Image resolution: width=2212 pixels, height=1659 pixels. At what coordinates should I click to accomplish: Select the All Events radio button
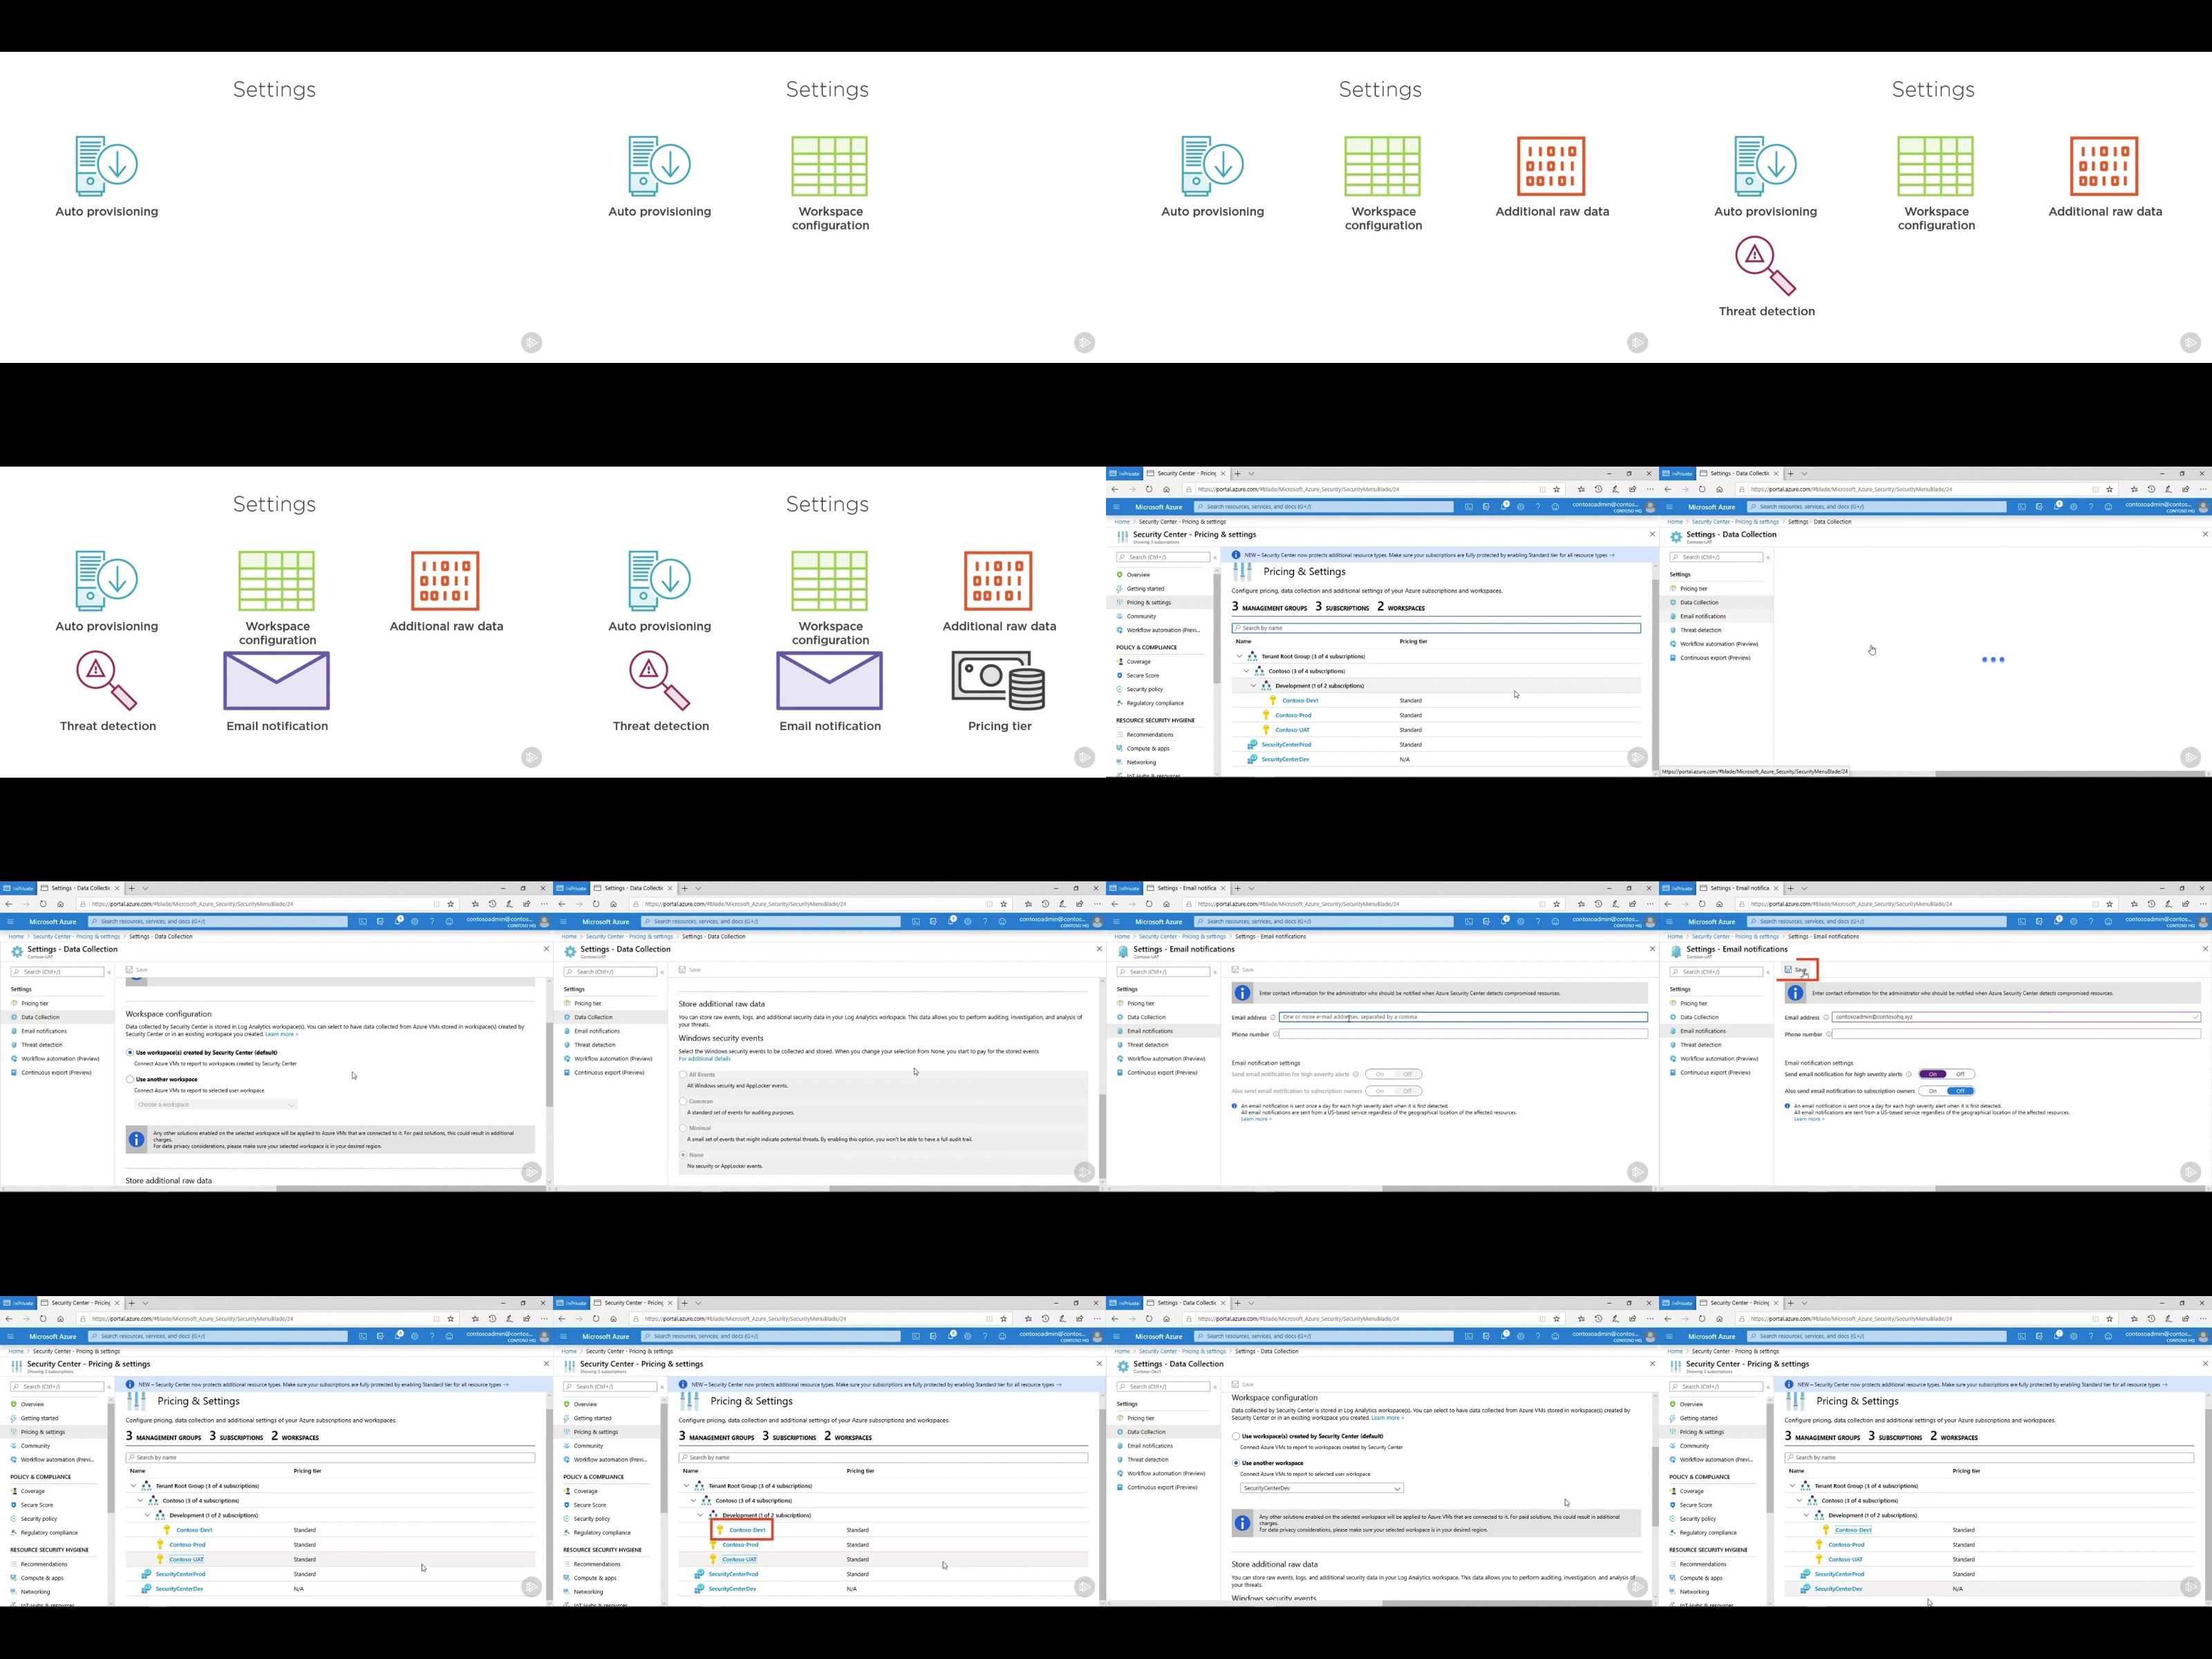(x=683, y=1075)
